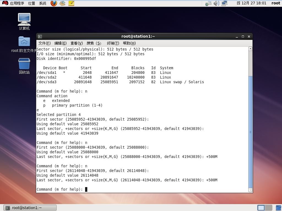Click the 'extended' option text
Viewport: 282px width, 211px height.
point(61,101)
